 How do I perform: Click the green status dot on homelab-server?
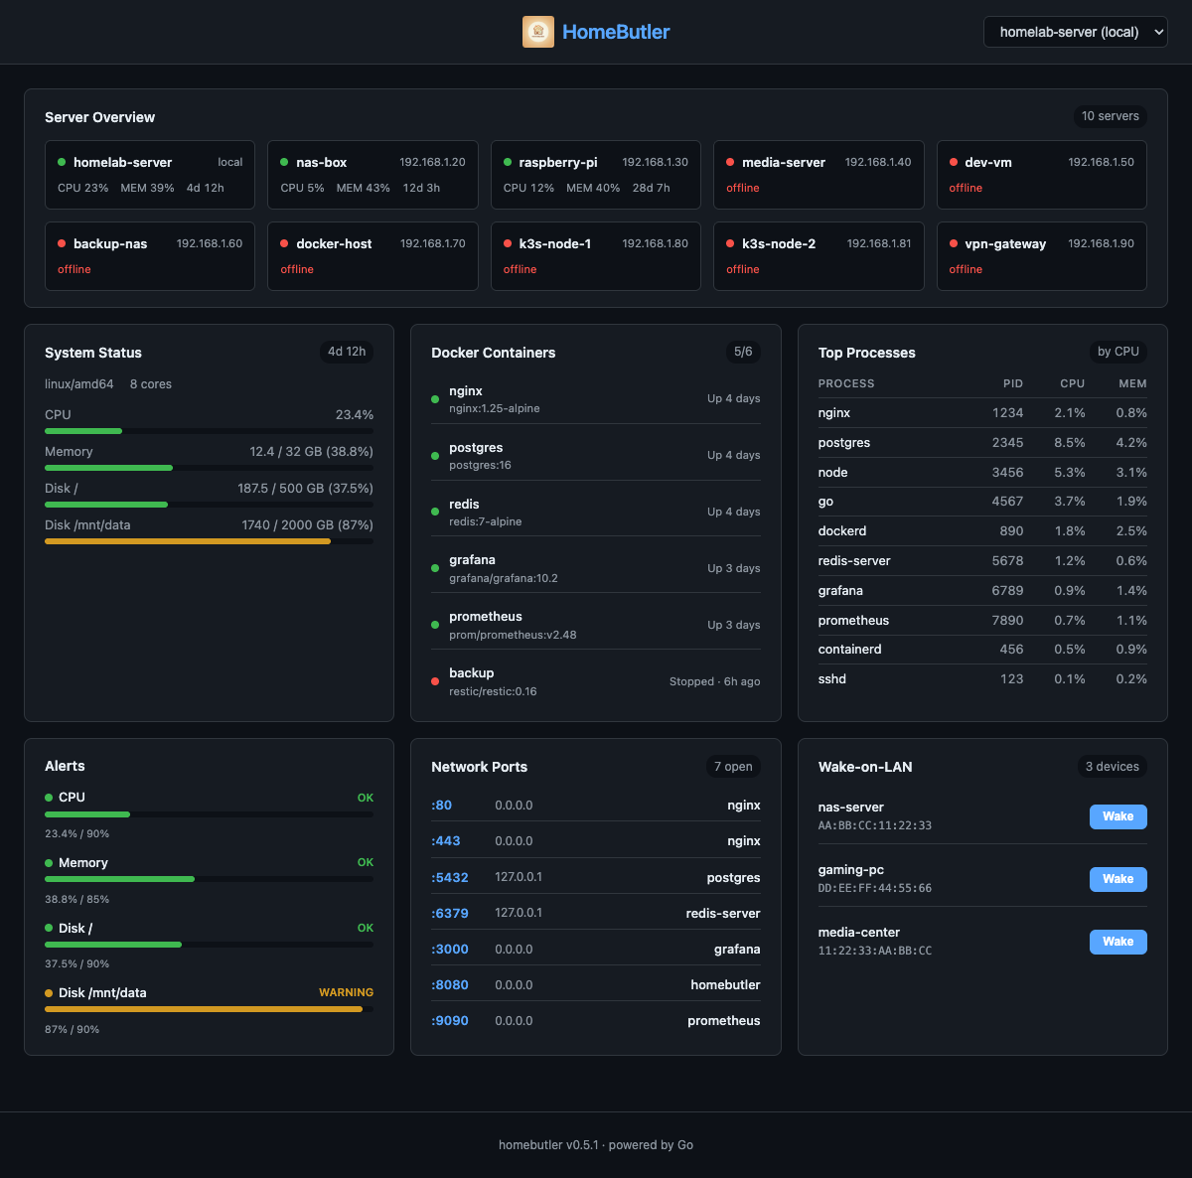[x=62, y=161]
